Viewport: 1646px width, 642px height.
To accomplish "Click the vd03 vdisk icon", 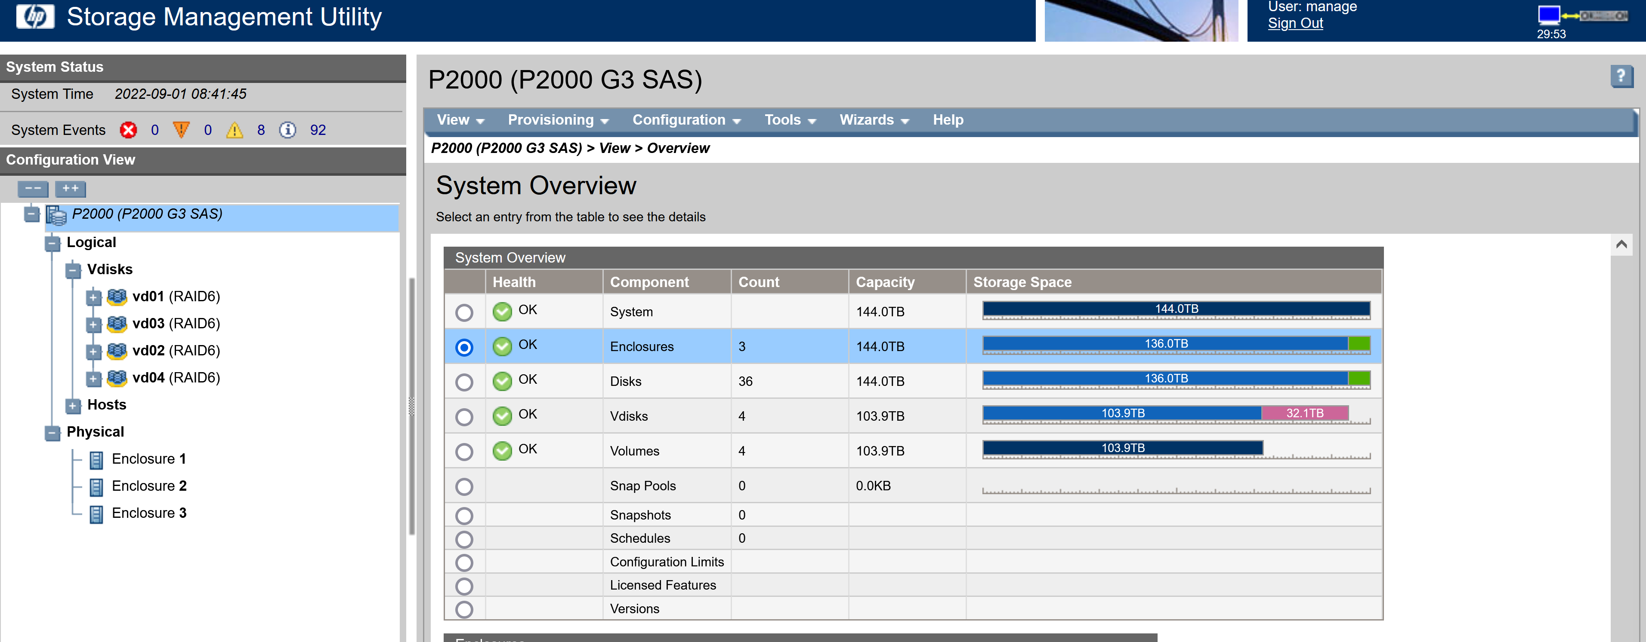I will (x=117, y=324).
